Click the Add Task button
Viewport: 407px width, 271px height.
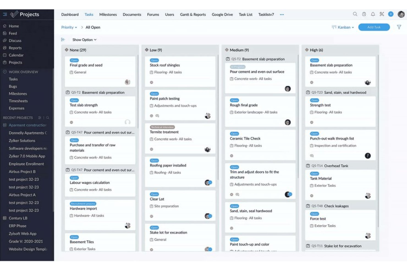tap(374, 27)
